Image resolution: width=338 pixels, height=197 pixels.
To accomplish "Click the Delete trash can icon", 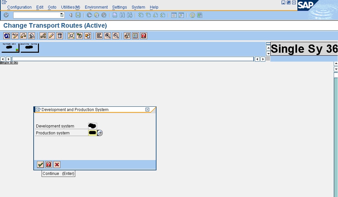I will point(59,36).
